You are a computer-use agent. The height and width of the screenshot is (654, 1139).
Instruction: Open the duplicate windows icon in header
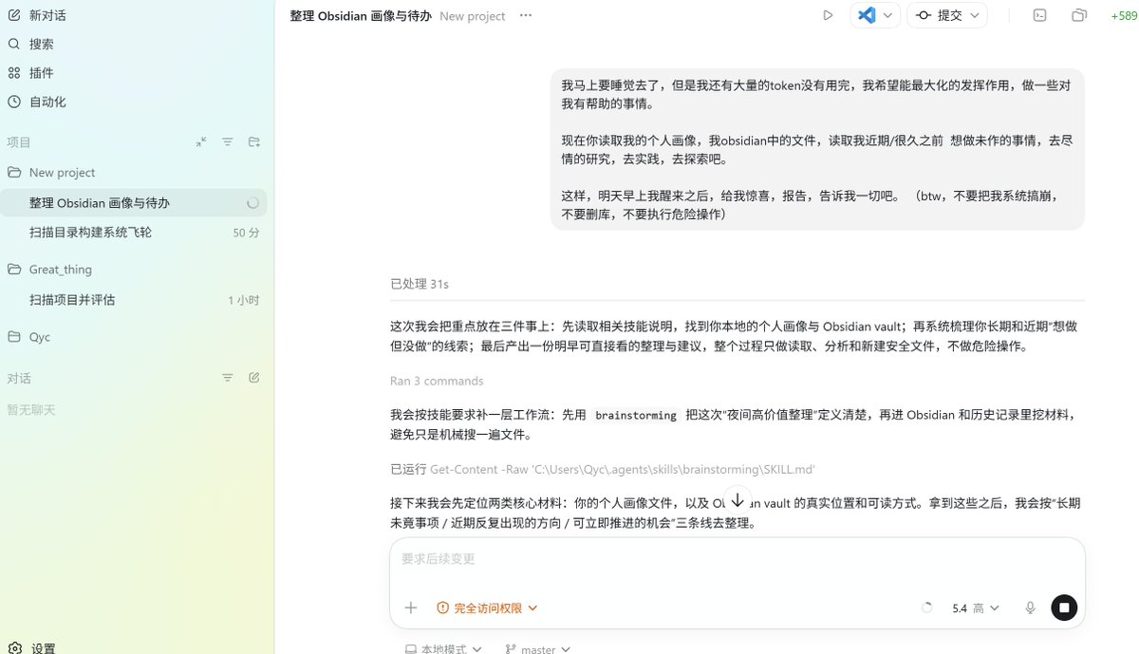point(1079,15)
